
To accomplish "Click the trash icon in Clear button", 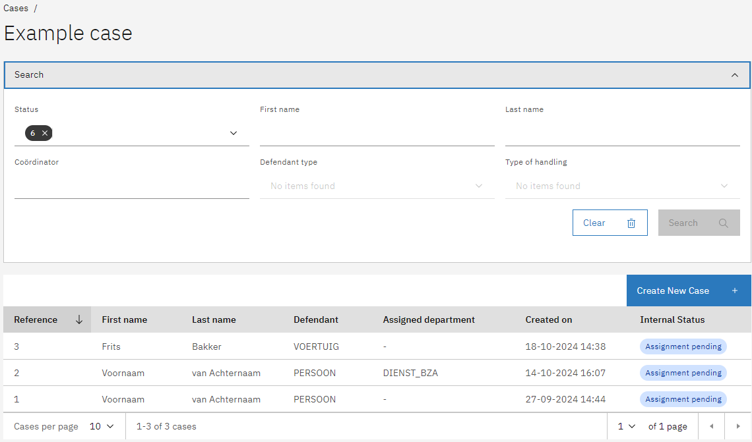I will [631, 223].
